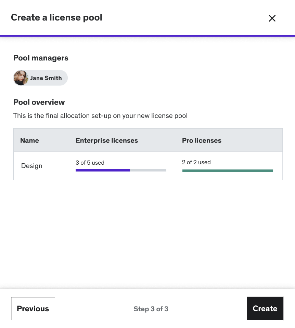Screen dimensions: 295x328
Task: Go back with the Previous button
Action: click(x=33, y=309)
